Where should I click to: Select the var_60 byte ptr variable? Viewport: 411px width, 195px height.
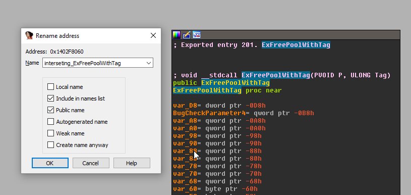(x=185, y=189)
